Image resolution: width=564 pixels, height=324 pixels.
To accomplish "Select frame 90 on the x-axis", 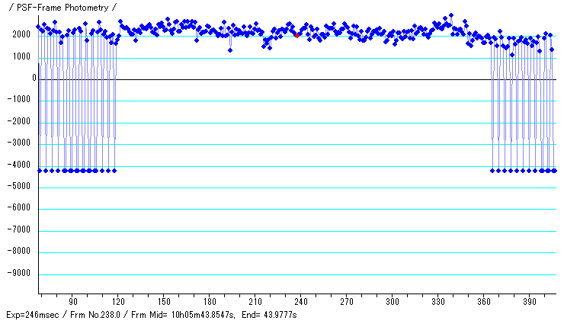I will (x=73, y=302).
